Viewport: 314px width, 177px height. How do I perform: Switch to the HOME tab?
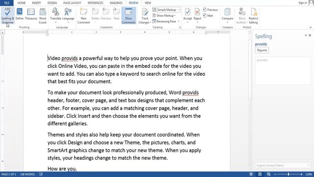tap(21, 3)
